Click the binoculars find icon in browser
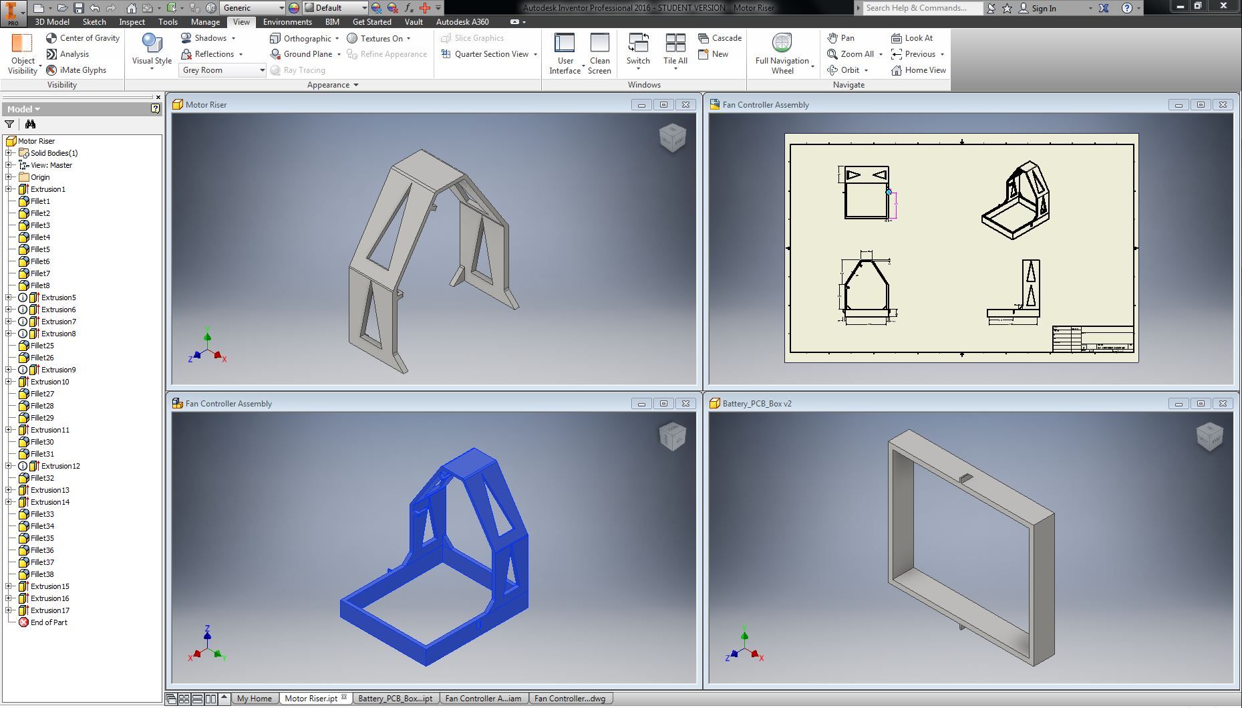This screenshot has width=1242, height=708. pos(30,124)
